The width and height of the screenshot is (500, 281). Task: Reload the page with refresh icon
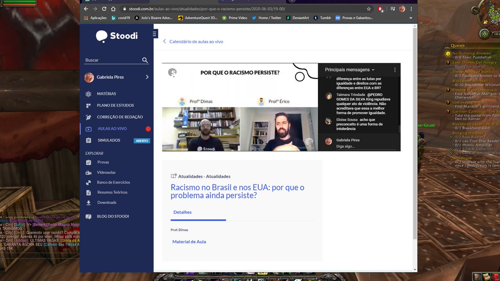(104, 9)
